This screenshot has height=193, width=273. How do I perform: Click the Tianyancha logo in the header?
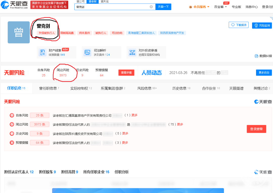(14, 5)
